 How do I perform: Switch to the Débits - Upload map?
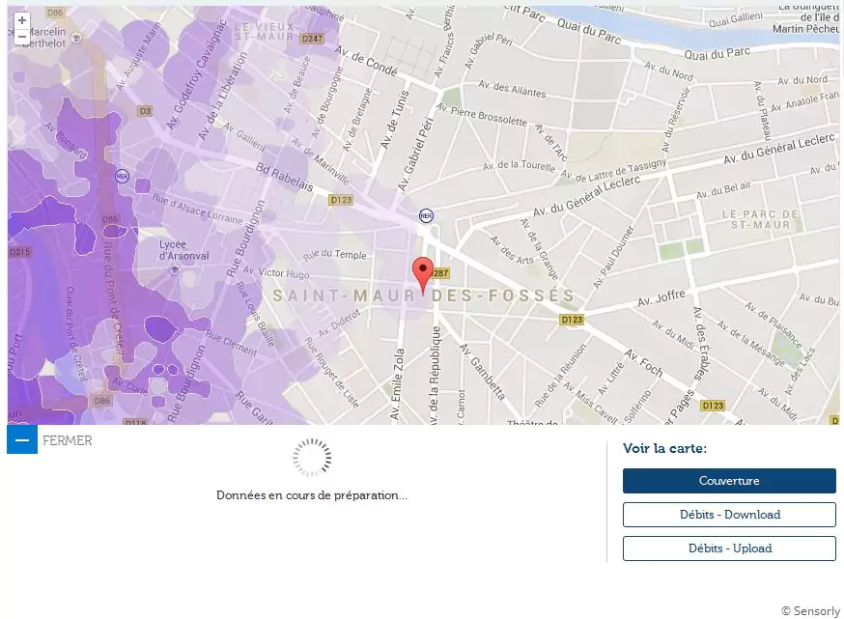pyautogui.click(x=729, y=549)
